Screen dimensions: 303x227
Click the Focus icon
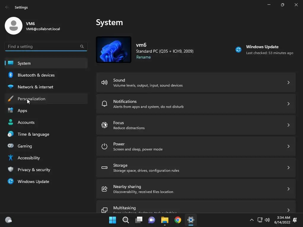click(x=104, y=125)
